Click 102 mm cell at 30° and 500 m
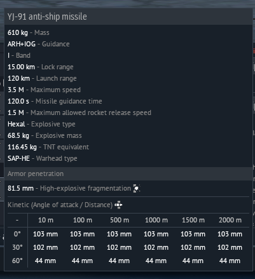 pos(119,247)
